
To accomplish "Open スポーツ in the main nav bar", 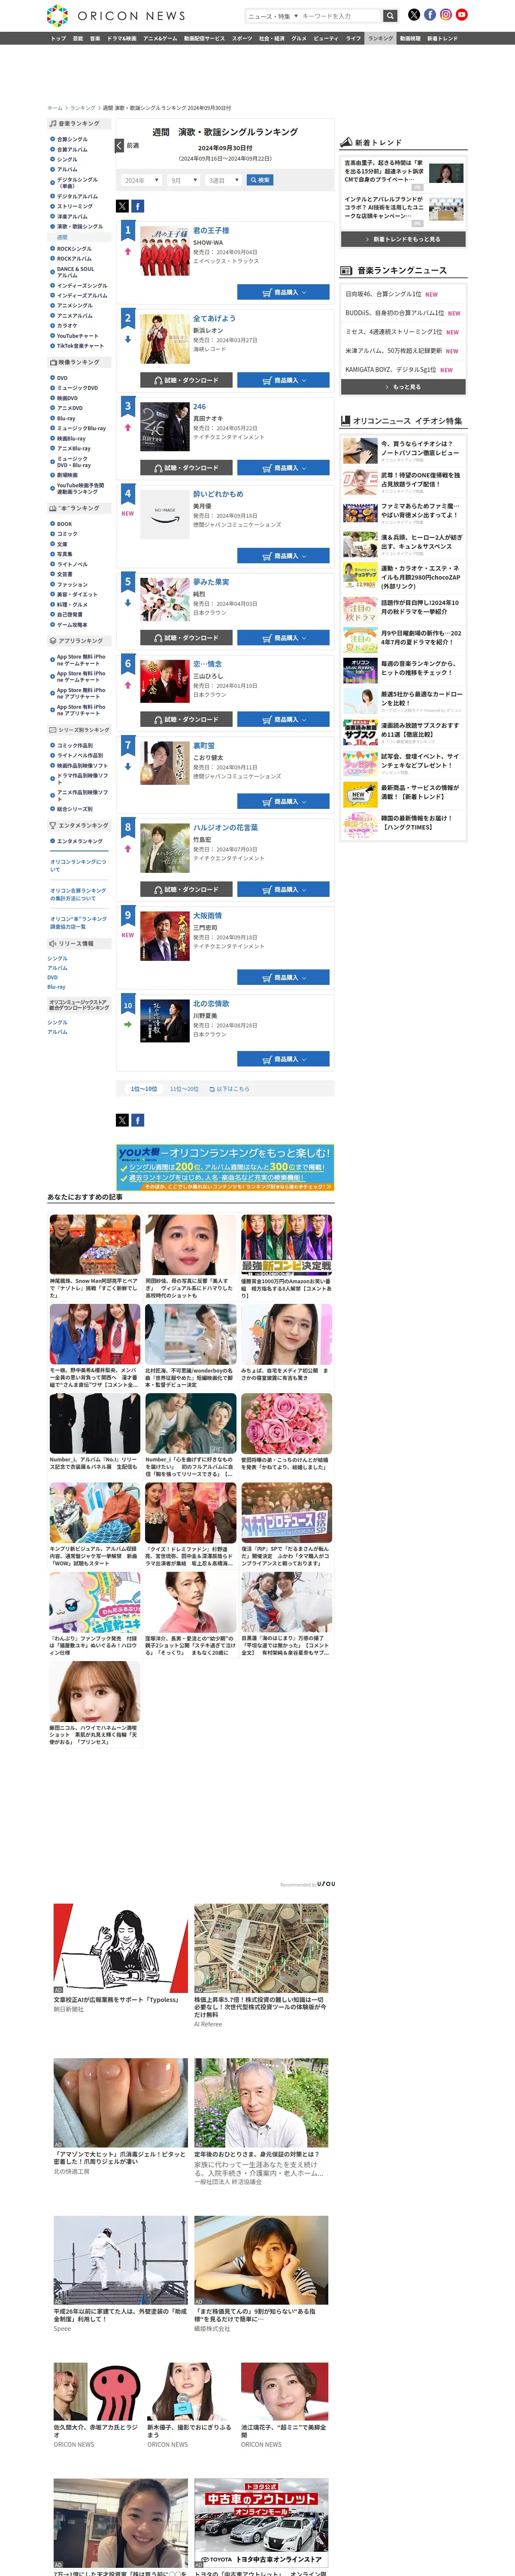I will (x=242, y=38).
